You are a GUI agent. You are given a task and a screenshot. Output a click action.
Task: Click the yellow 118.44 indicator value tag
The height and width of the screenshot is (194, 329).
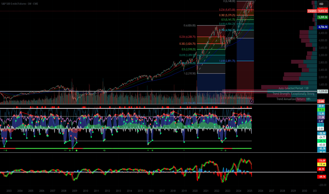322,165
